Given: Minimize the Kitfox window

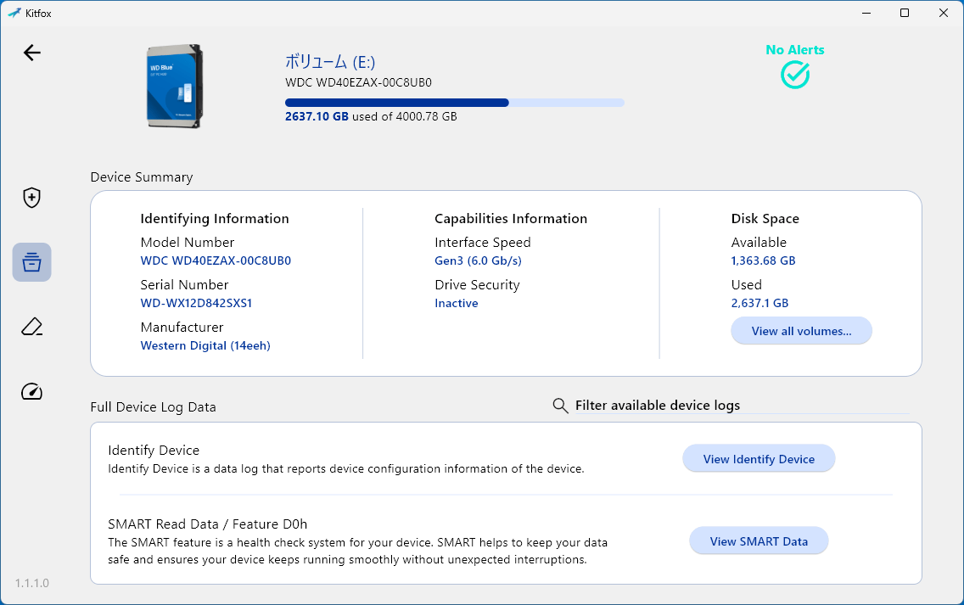Looking at the screenshot, I should pos(866,13).
